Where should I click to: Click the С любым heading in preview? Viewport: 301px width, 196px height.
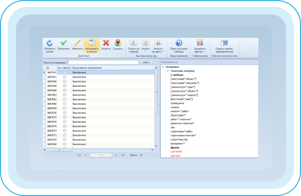click(x=177, y=75)
